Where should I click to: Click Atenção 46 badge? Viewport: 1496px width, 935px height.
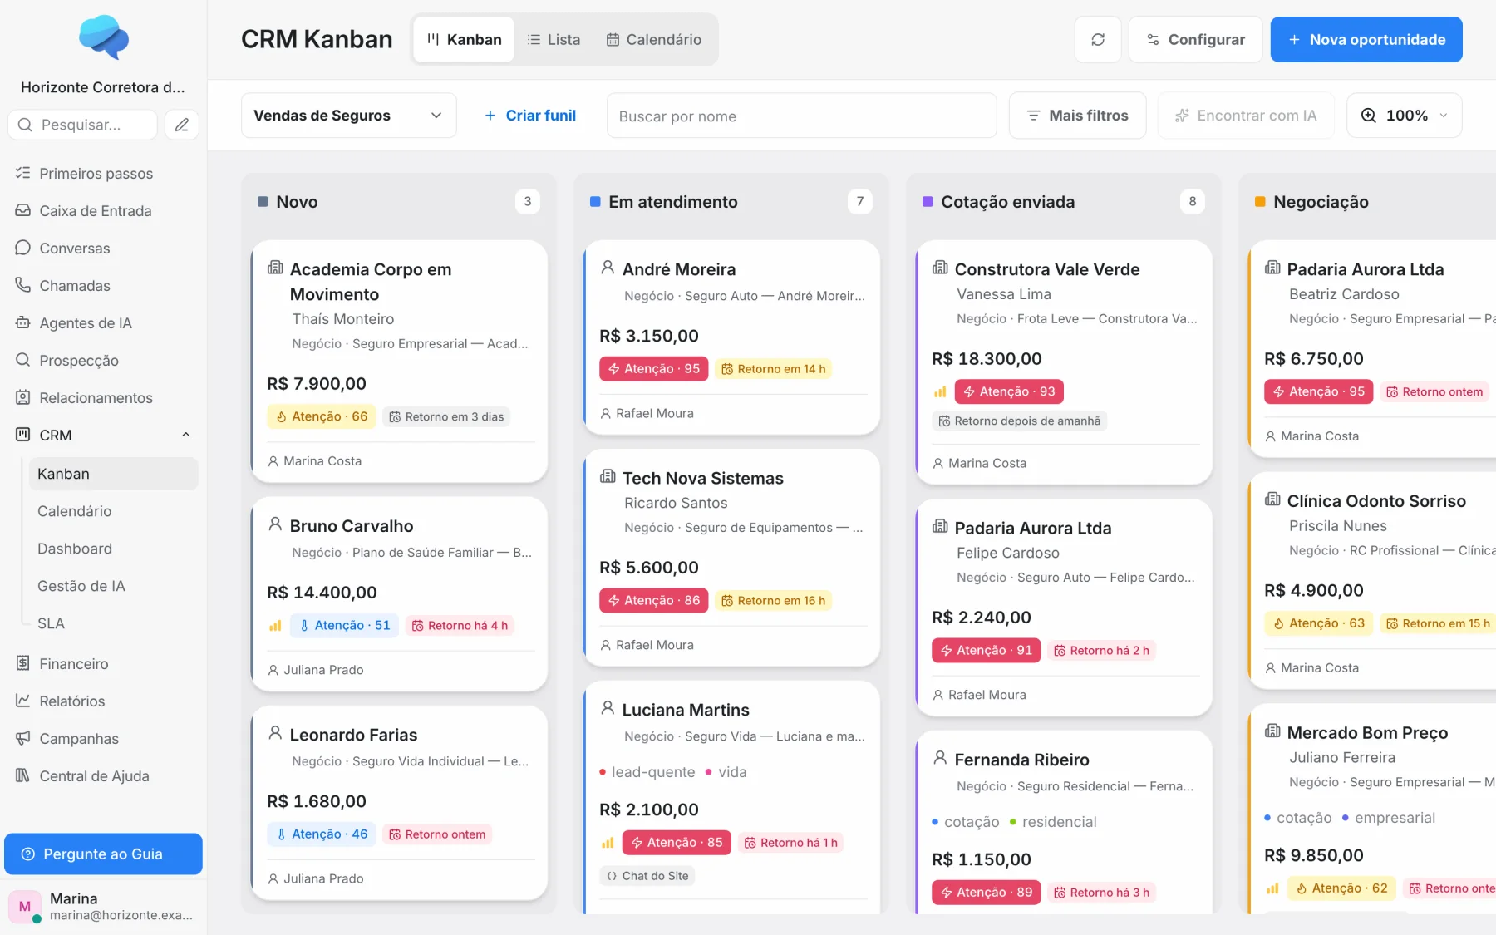(x=322, y=834)
